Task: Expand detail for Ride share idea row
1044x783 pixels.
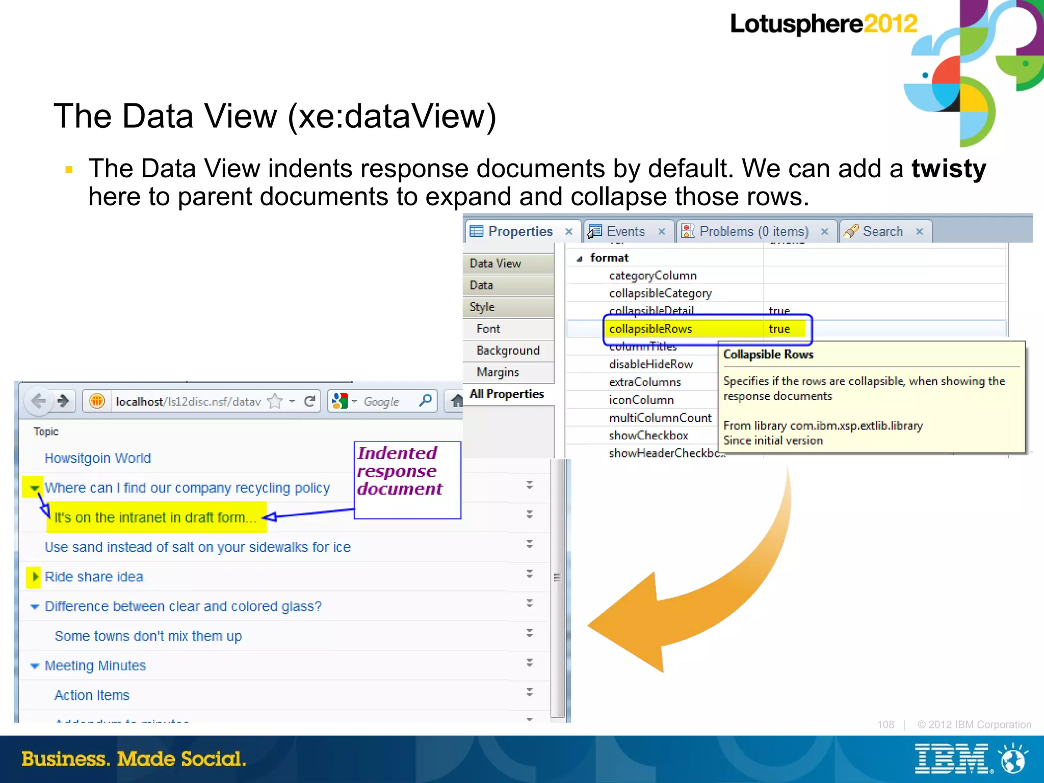Action: click(530, 574)
